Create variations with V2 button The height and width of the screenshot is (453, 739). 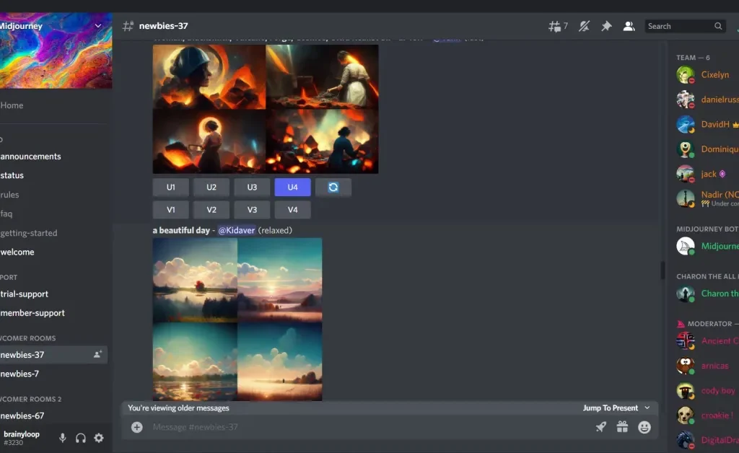(211, 209)
